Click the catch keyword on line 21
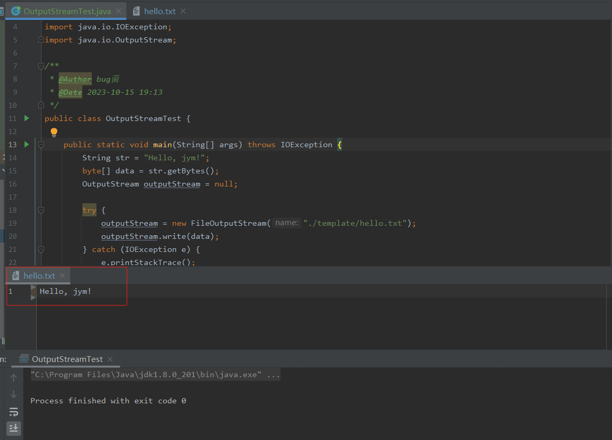The height and width of the screenshot is (440, 612). [103, 249]
